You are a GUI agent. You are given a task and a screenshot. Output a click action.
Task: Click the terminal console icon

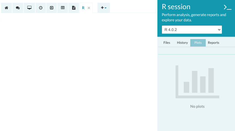227,7
